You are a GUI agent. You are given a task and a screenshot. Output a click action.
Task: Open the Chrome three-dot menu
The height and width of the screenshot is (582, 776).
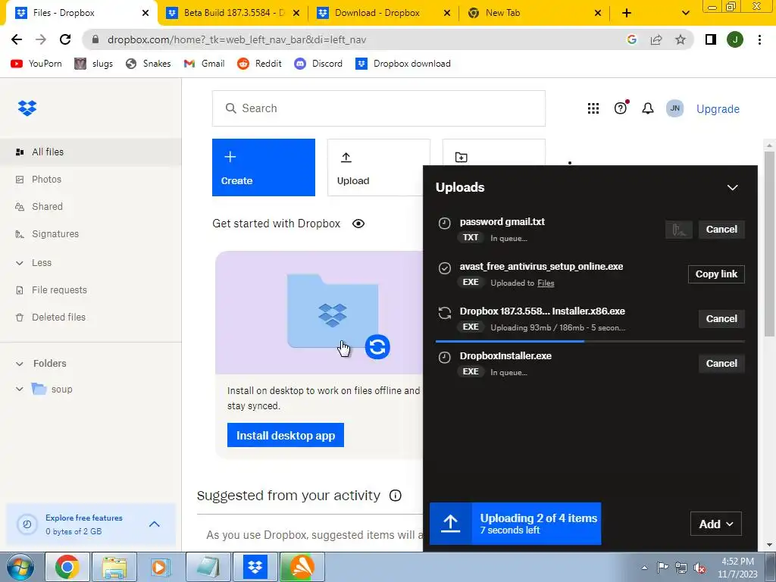(759, 39)
